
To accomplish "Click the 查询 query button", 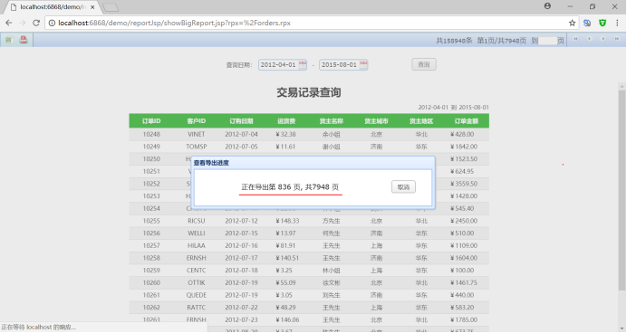I will tap(424, 64).
